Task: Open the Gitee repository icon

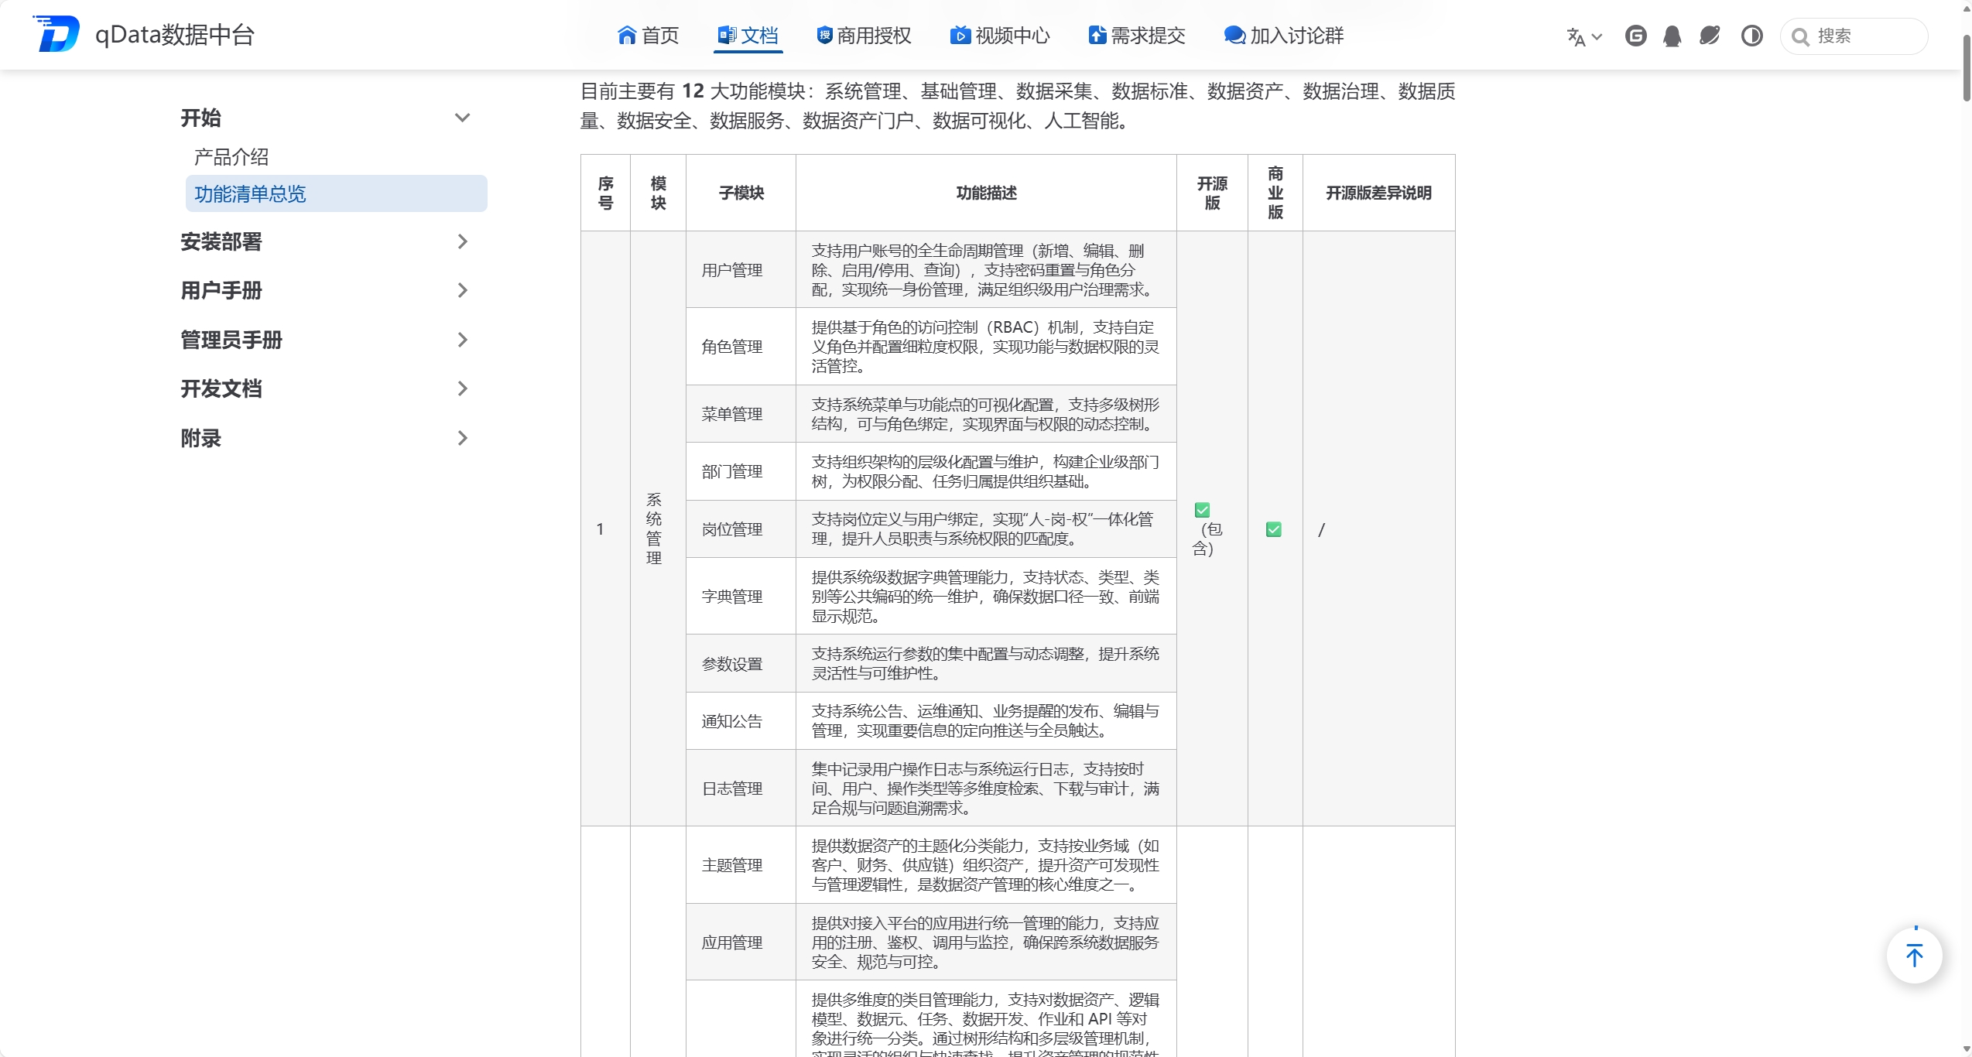Action: click(x=1635, y=36)
